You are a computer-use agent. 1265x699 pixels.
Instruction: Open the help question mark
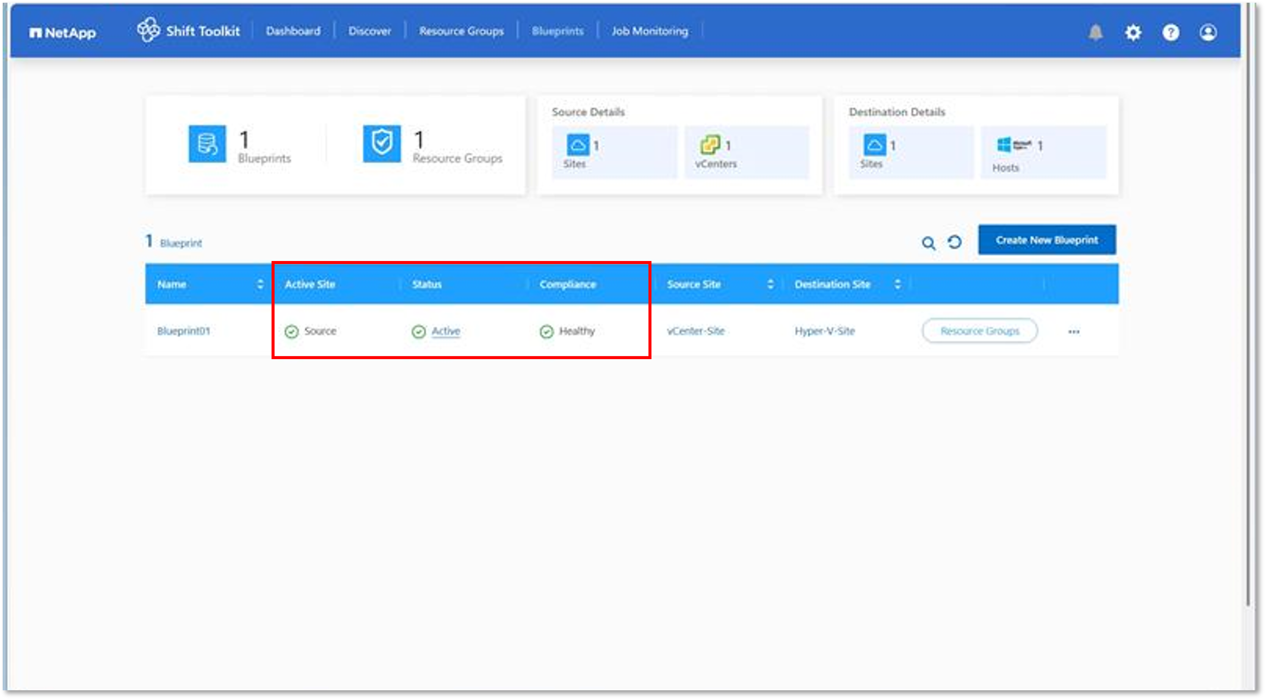click(x=1171, y=33)
